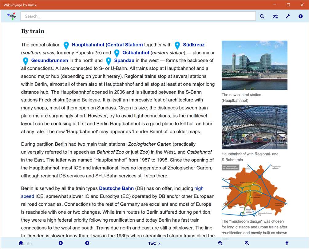309x249 pixels.
Task: Navigate back with left arrow icon
Action: click(61, 243)
